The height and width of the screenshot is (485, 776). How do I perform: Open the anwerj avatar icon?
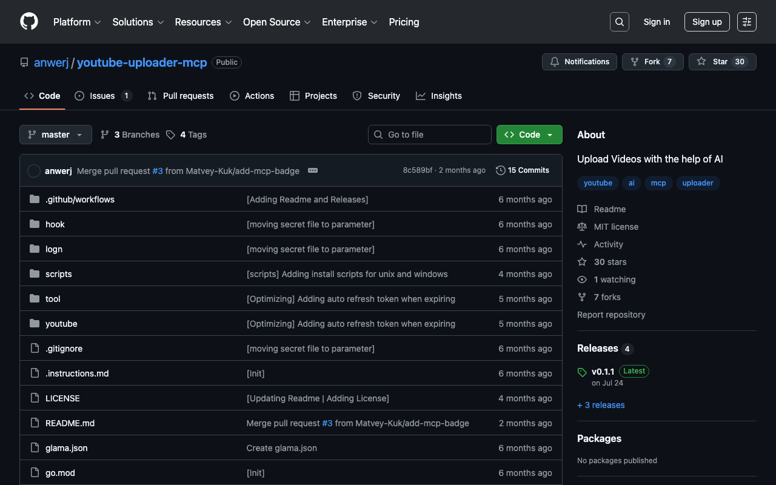[34, 171]
